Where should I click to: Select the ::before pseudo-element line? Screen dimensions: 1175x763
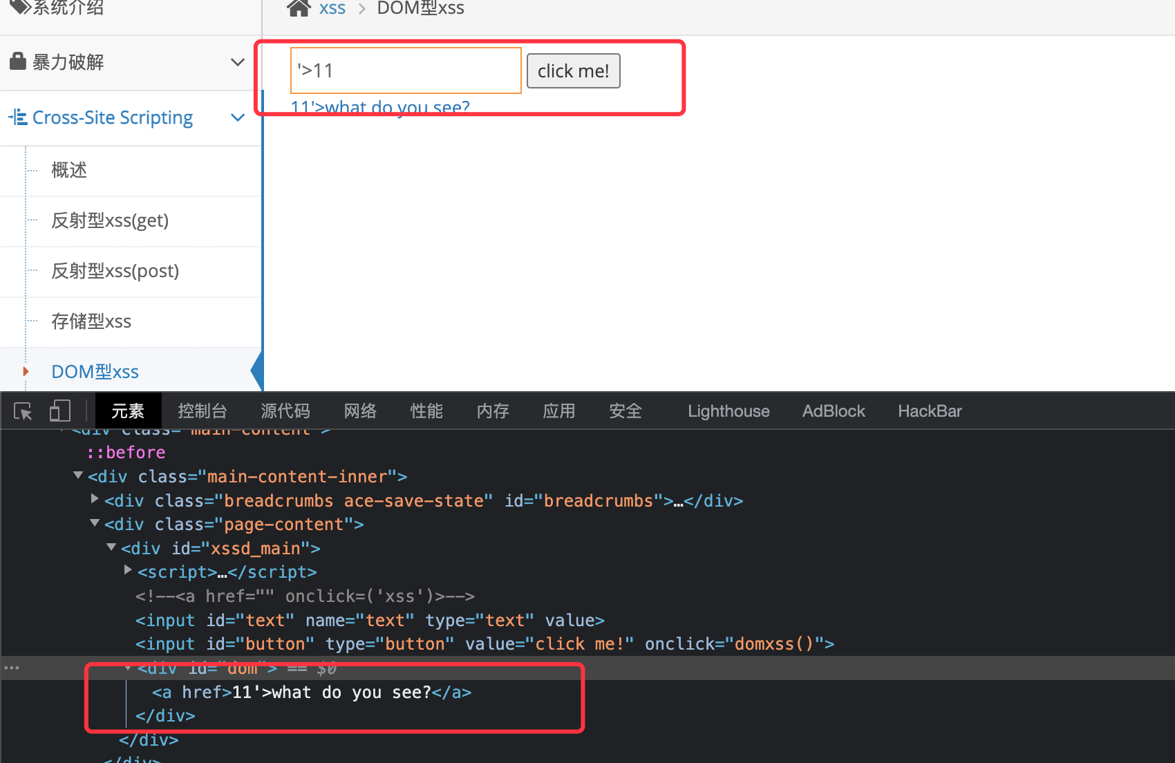point(126,453)
